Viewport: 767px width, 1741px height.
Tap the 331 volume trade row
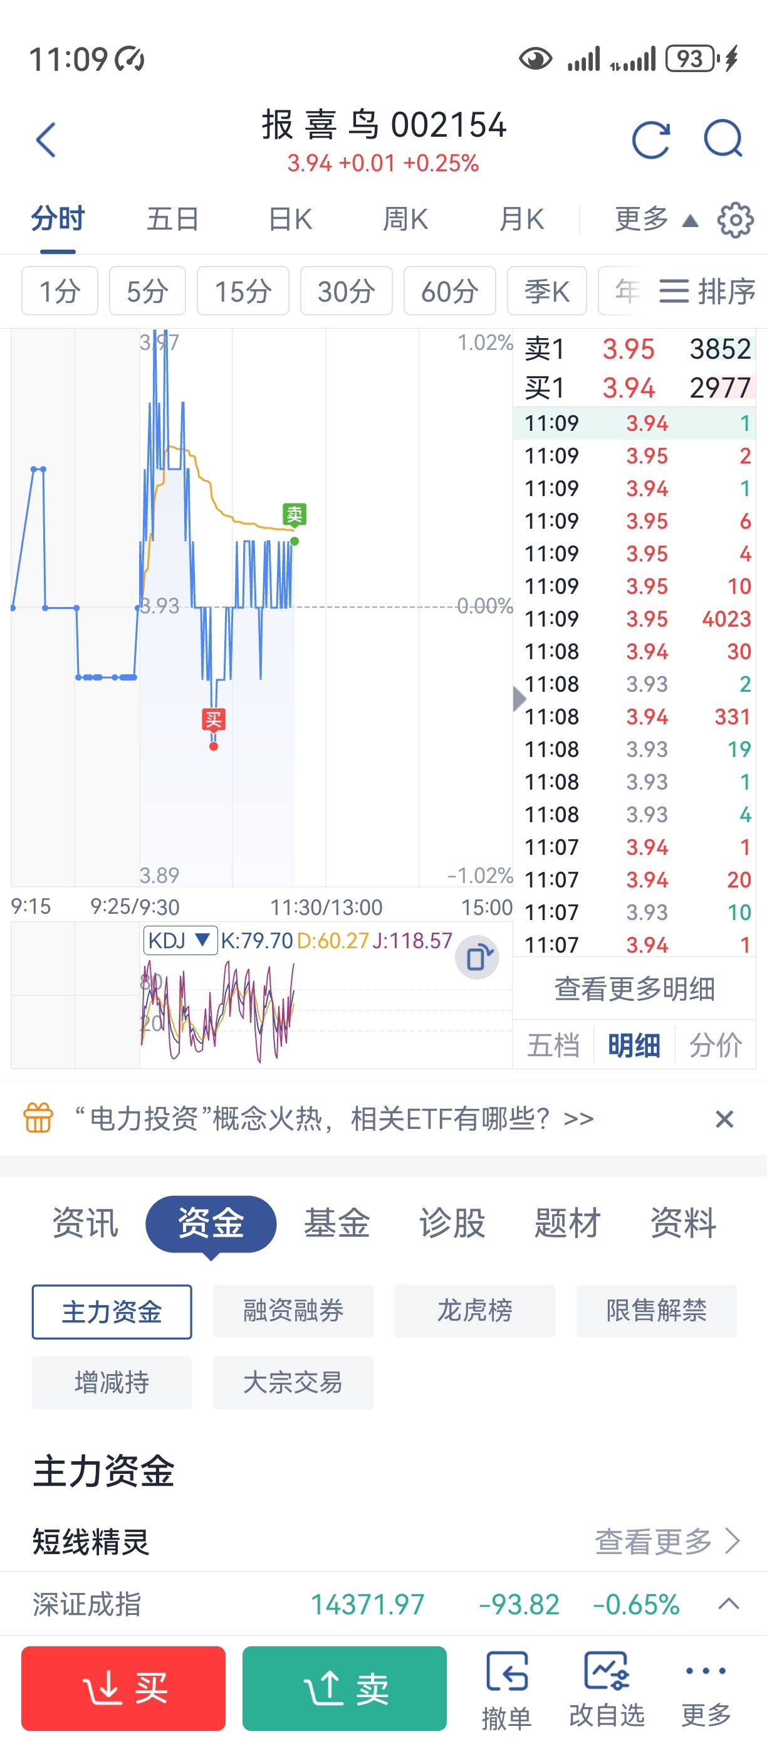(x=635, y=716)
